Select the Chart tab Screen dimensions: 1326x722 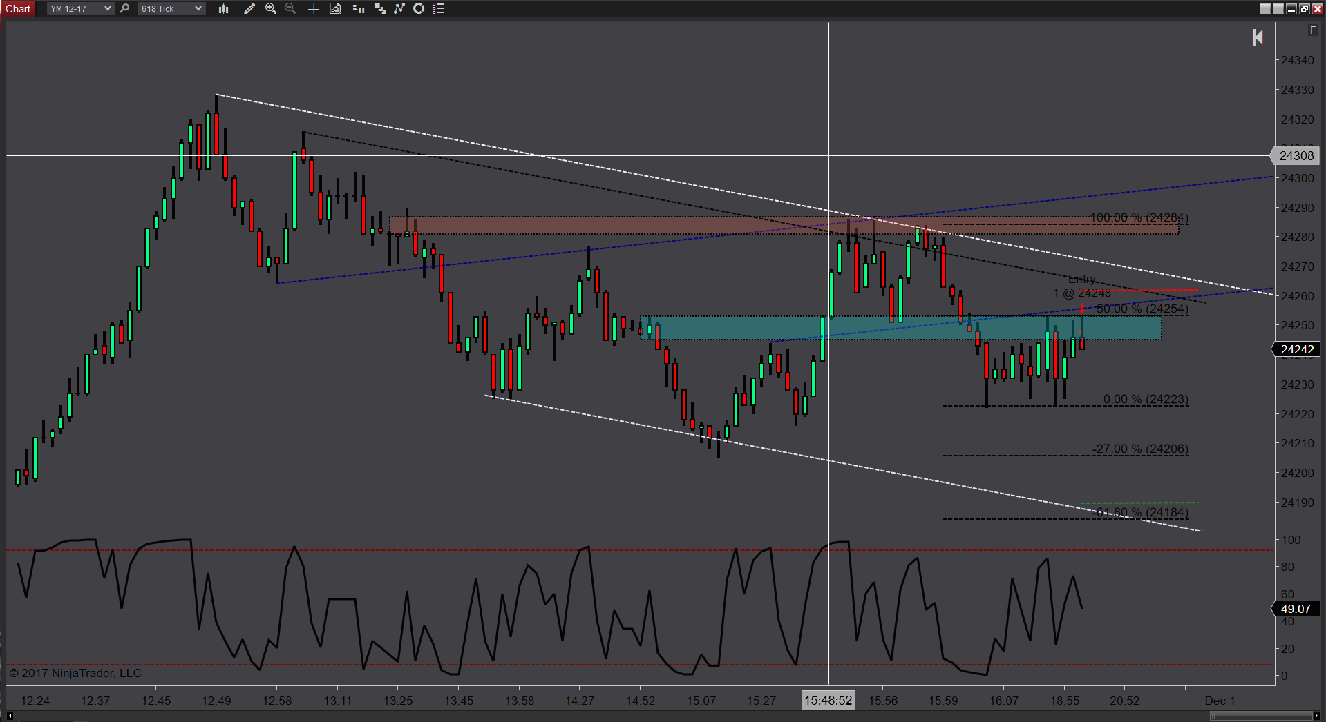coord(18,9)
